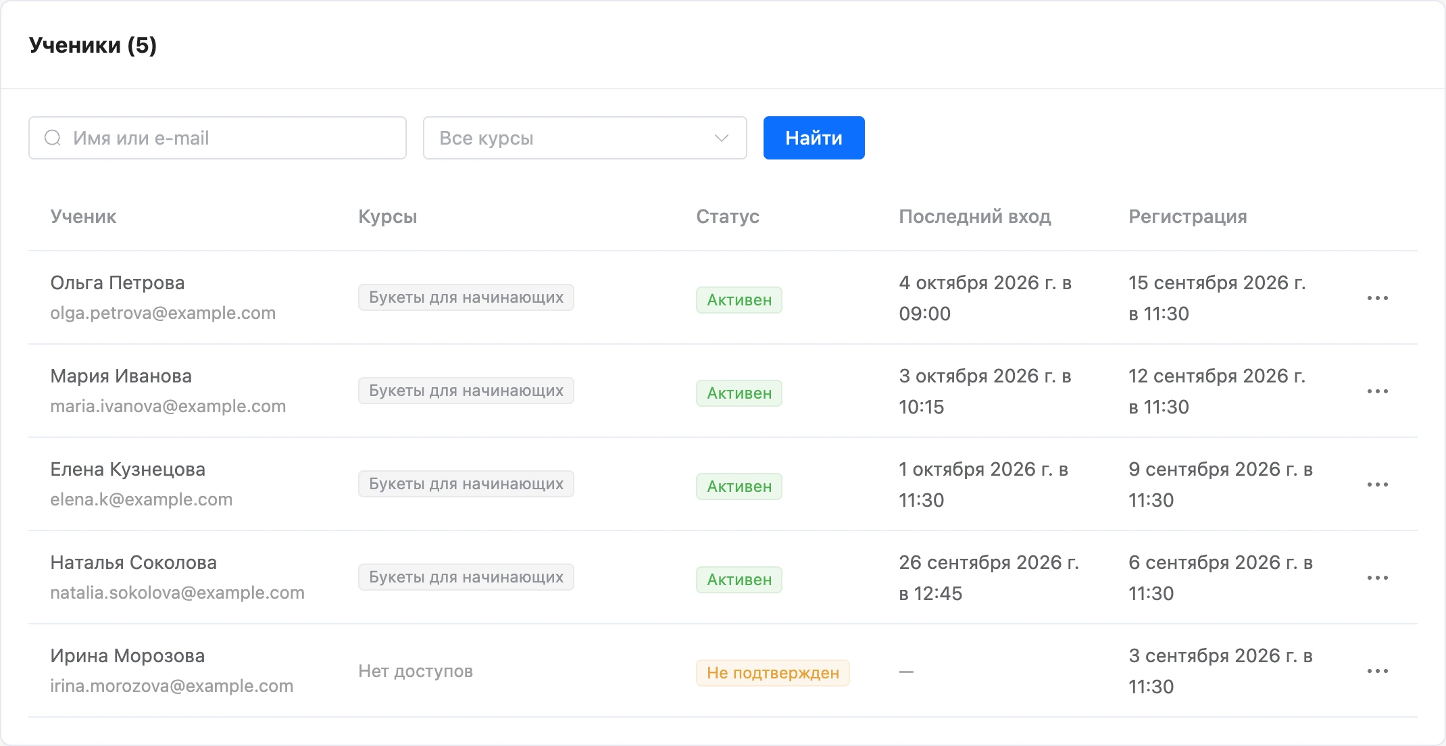Click the Не подтвержден status badge

click(x=773, y=673)
